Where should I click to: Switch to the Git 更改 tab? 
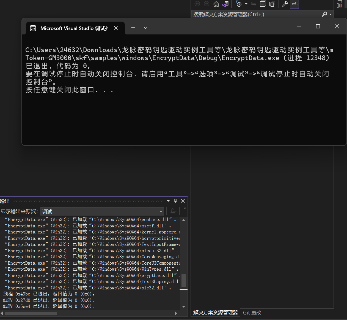tap(252, 313)
